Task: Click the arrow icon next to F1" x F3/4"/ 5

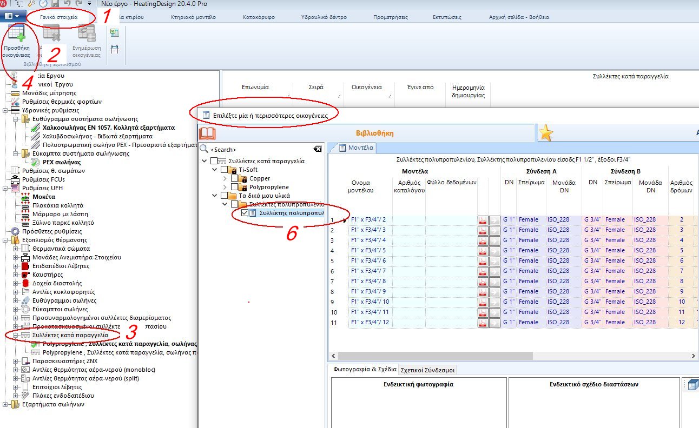Action: [493, 250]
